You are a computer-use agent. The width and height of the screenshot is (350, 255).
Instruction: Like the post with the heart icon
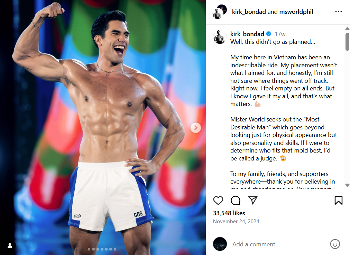tap(218, 200)
